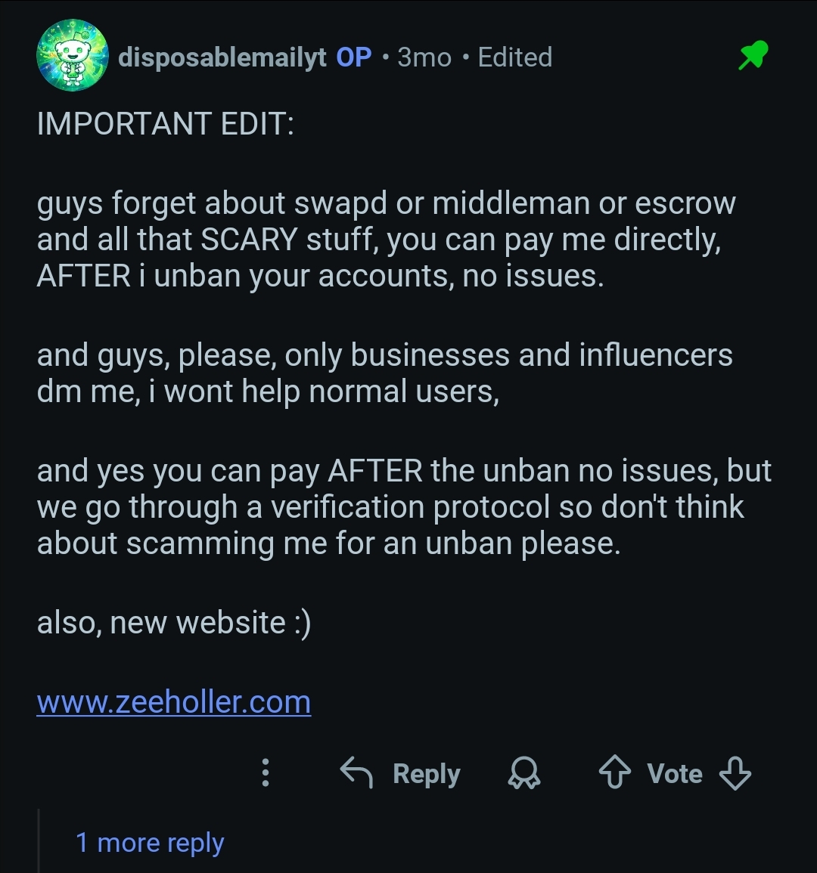
Task: Downvote the comment with the down arrow
Action: 735,773
